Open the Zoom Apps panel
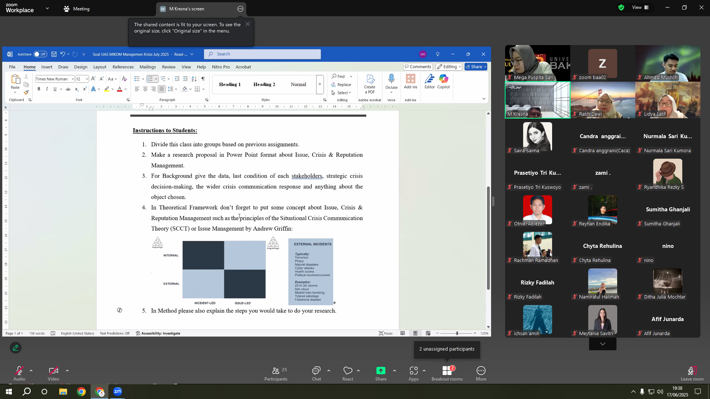This screenshot has height=399, width=710. coord(413,371)
